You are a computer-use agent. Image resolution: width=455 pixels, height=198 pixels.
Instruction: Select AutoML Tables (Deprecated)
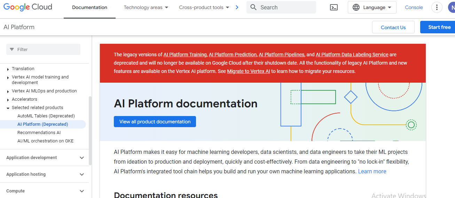[x=46, y=116]
